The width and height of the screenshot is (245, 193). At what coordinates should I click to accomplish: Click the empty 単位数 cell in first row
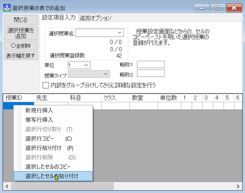(x=169, y=106)
